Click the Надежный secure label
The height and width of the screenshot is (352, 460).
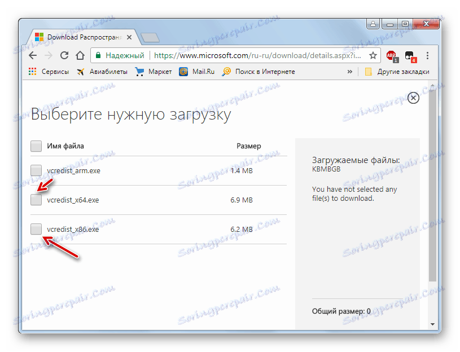coord(125,55)
